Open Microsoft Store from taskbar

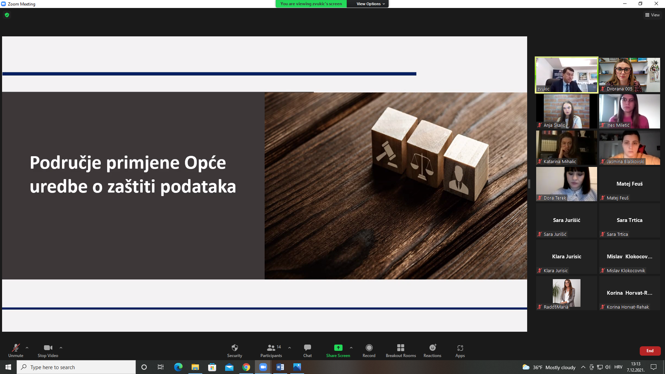click(x=212, y=367)
